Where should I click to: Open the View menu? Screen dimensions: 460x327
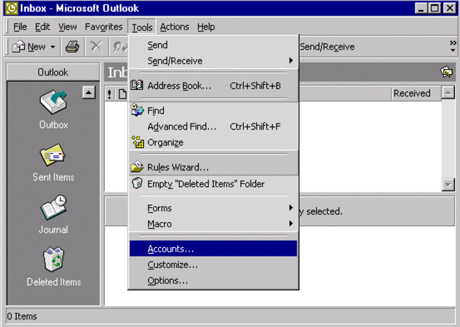68,27
